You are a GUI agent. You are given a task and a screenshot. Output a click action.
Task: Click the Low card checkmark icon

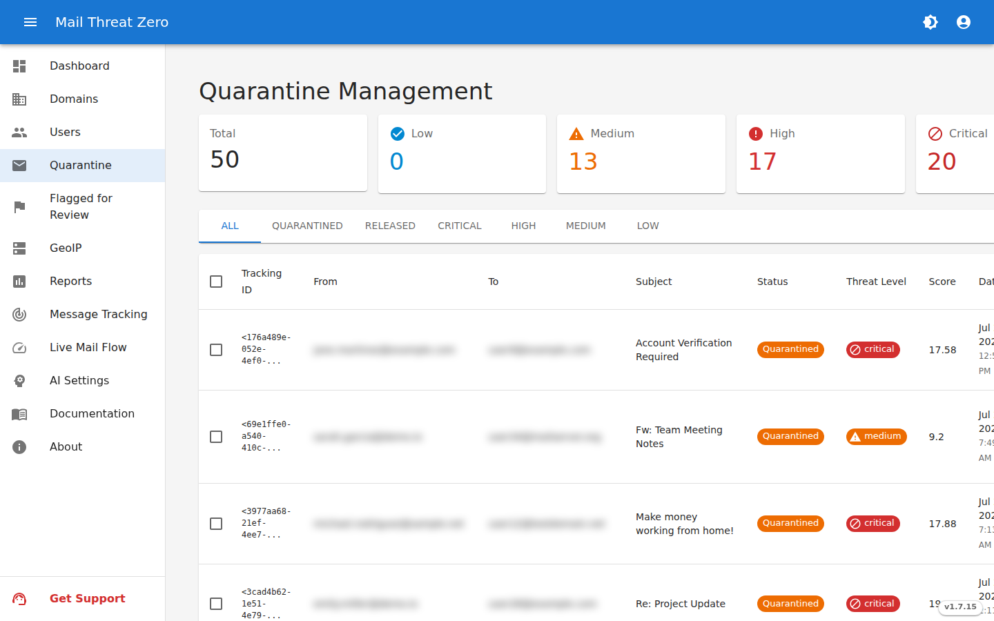[x=398, y=134]
